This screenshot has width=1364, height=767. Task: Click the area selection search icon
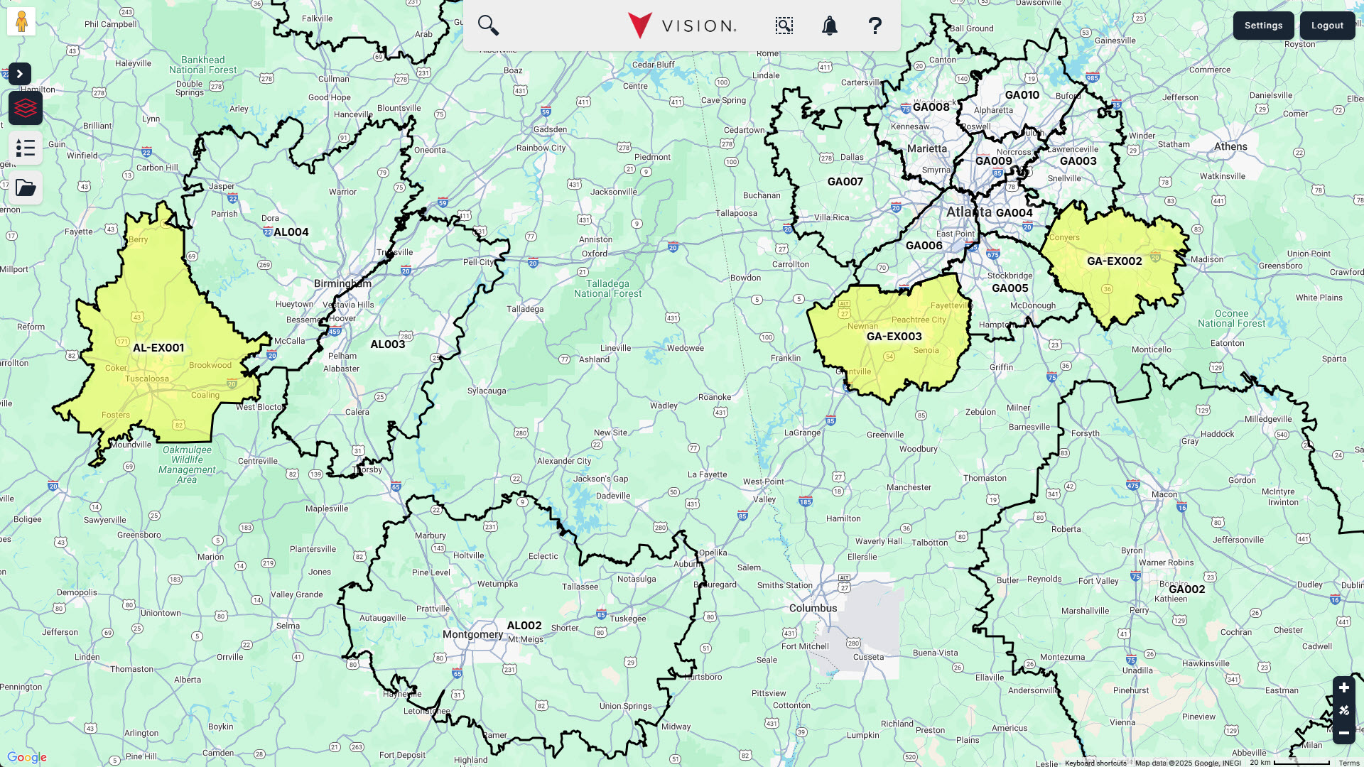784,26
